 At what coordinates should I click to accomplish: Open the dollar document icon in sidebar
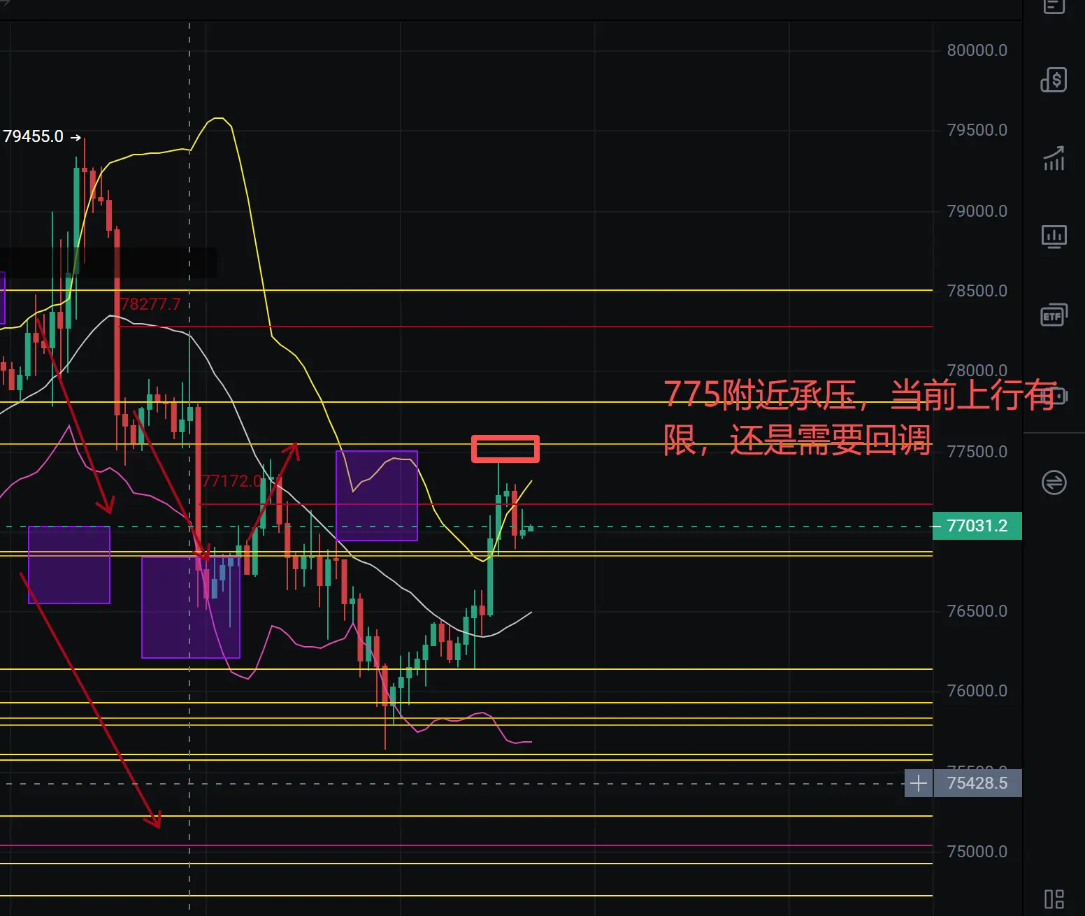pyautogui.click(x=1054, y=80)
